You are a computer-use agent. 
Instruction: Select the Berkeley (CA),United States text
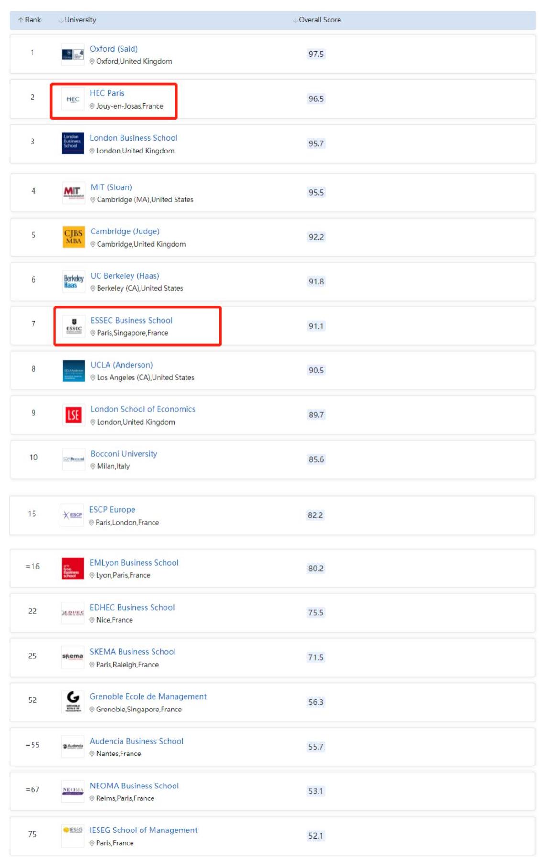click(x=140, y=288)
